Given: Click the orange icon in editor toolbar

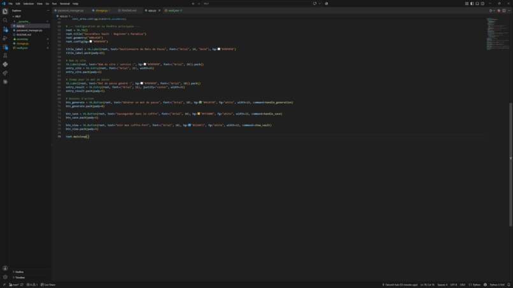Looking at the screenshot, I should tap(498, 10).
